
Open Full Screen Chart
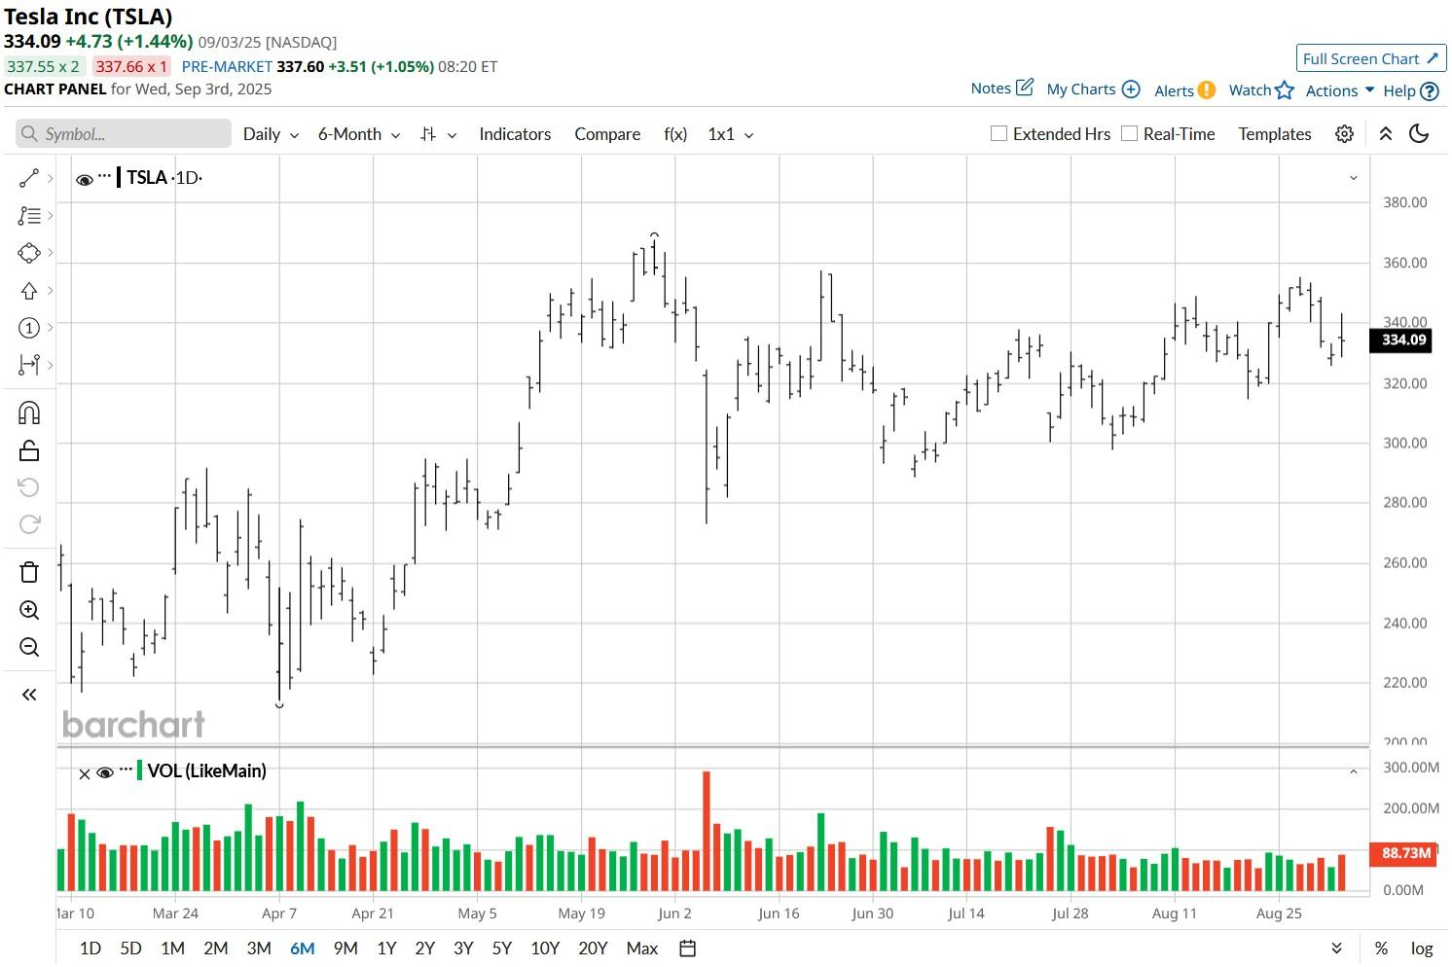click(1370, 58)
